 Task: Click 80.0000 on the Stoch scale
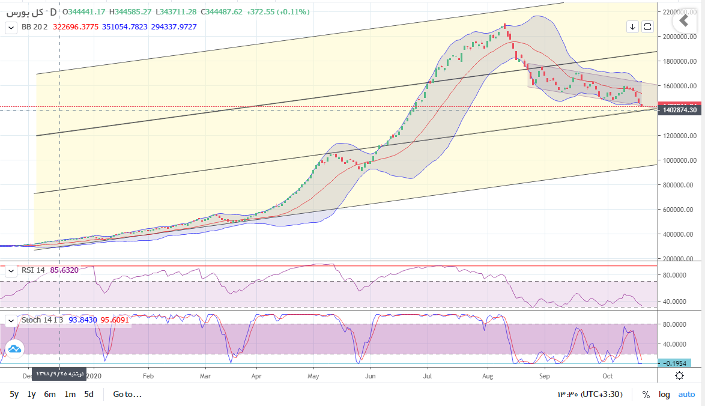coord(674,325)
